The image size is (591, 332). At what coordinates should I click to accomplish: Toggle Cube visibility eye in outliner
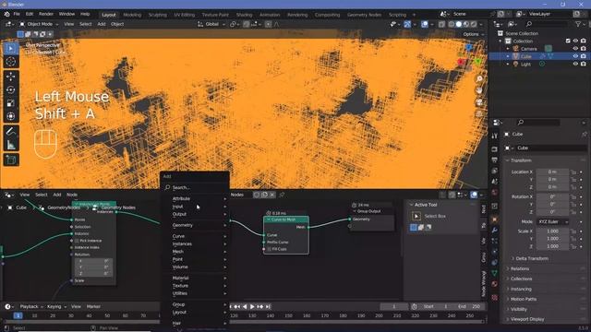575,56
